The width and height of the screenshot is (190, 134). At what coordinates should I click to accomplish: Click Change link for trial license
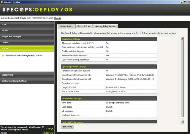click(x=50, y=128)
